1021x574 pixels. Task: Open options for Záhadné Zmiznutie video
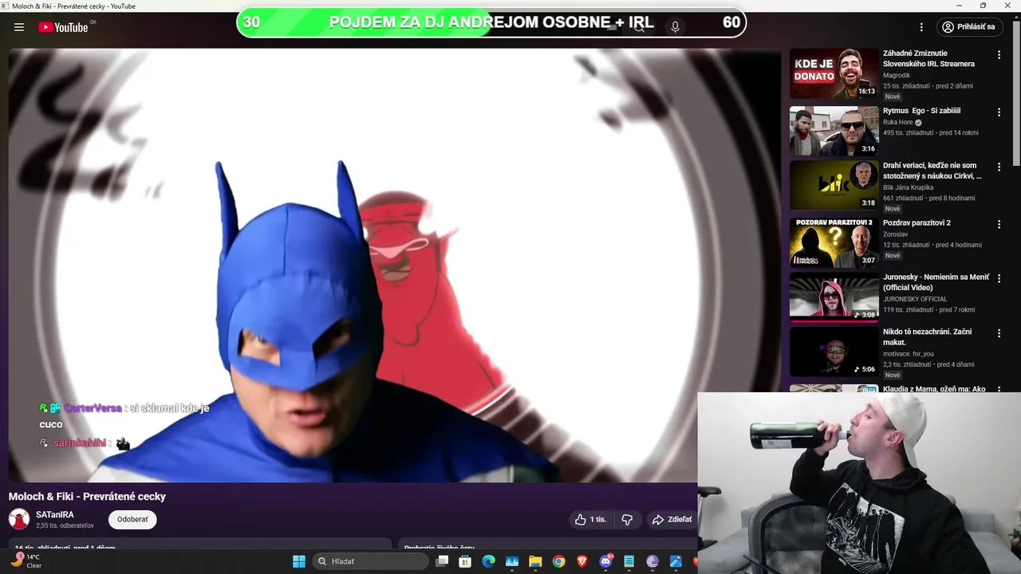tap(999, 55)
